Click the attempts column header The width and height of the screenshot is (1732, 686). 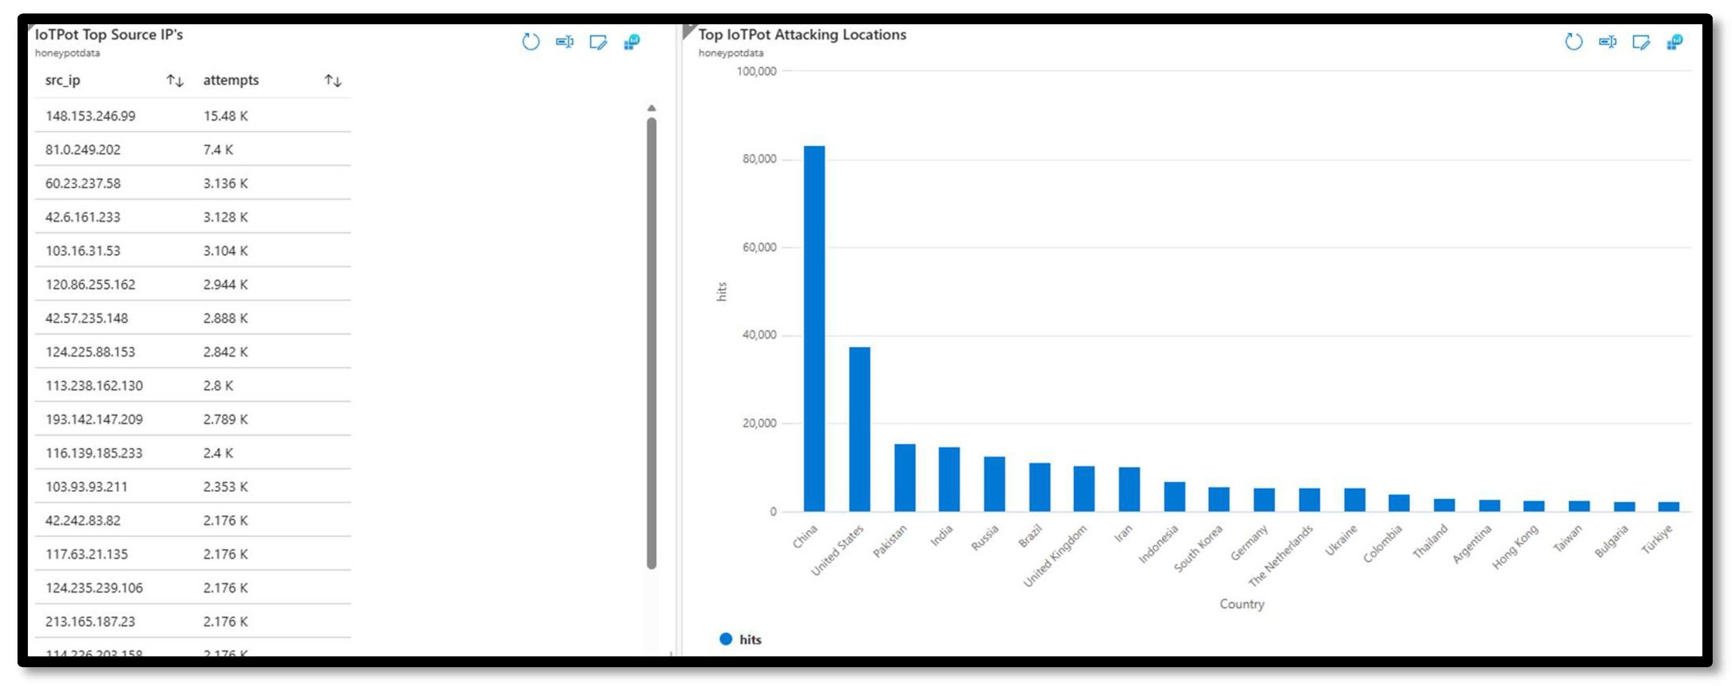click(231, 80)
